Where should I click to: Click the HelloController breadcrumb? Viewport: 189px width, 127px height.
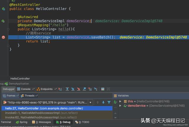pyautogui.click(x=20, y=79)
